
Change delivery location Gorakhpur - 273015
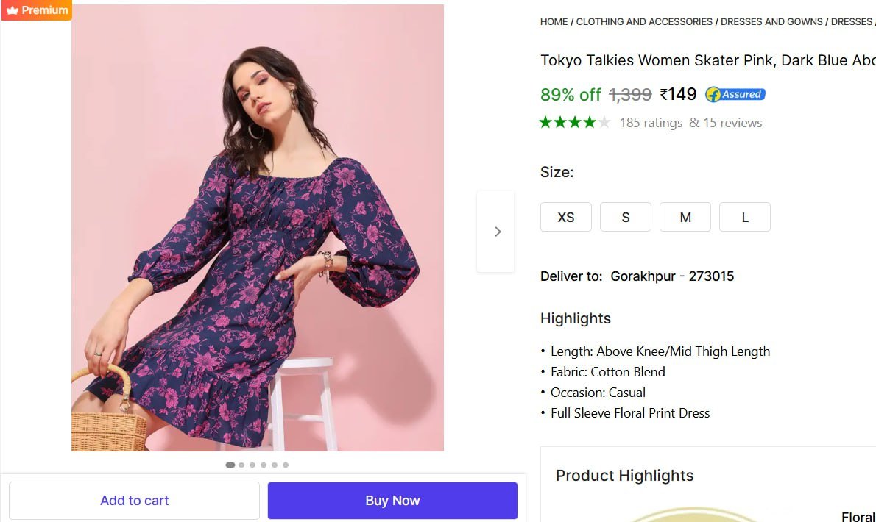tap(672, 276)
